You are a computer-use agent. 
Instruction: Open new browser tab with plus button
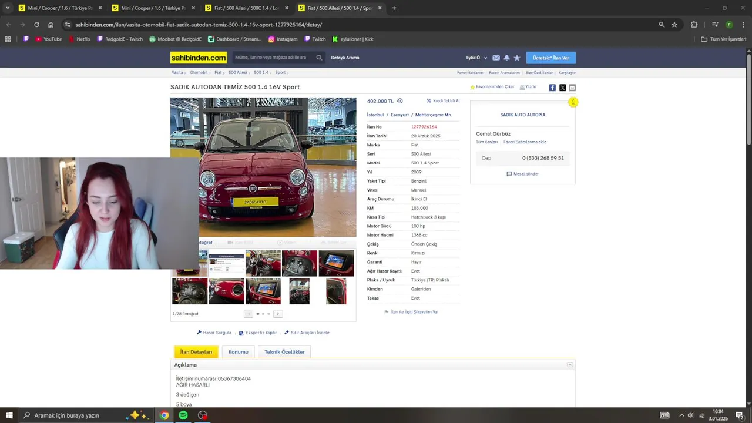394,8
